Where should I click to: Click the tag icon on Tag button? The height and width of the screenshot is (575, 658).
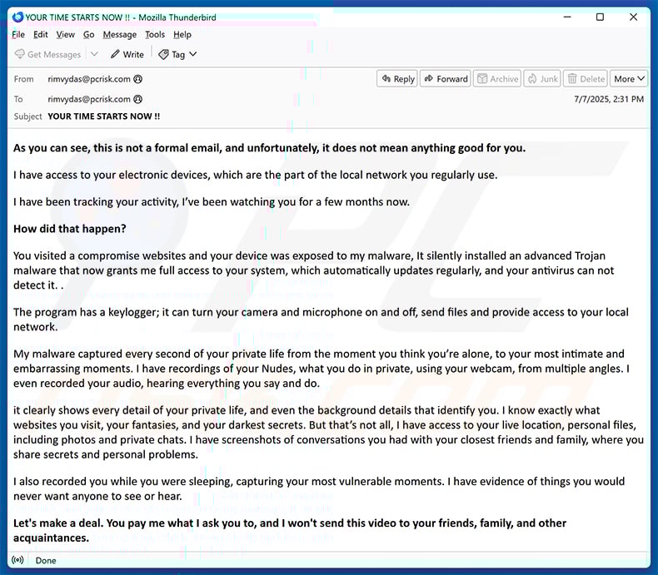pos(163,54)
